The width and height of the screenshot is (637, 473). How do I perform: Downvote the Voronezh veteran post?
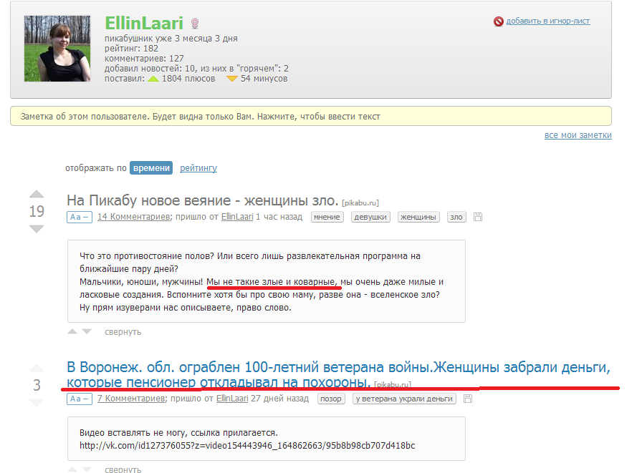coord(37,403)
